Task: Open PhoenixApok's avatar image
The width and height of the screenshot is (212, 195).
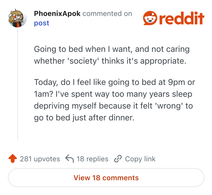Action: coord(17,18)
